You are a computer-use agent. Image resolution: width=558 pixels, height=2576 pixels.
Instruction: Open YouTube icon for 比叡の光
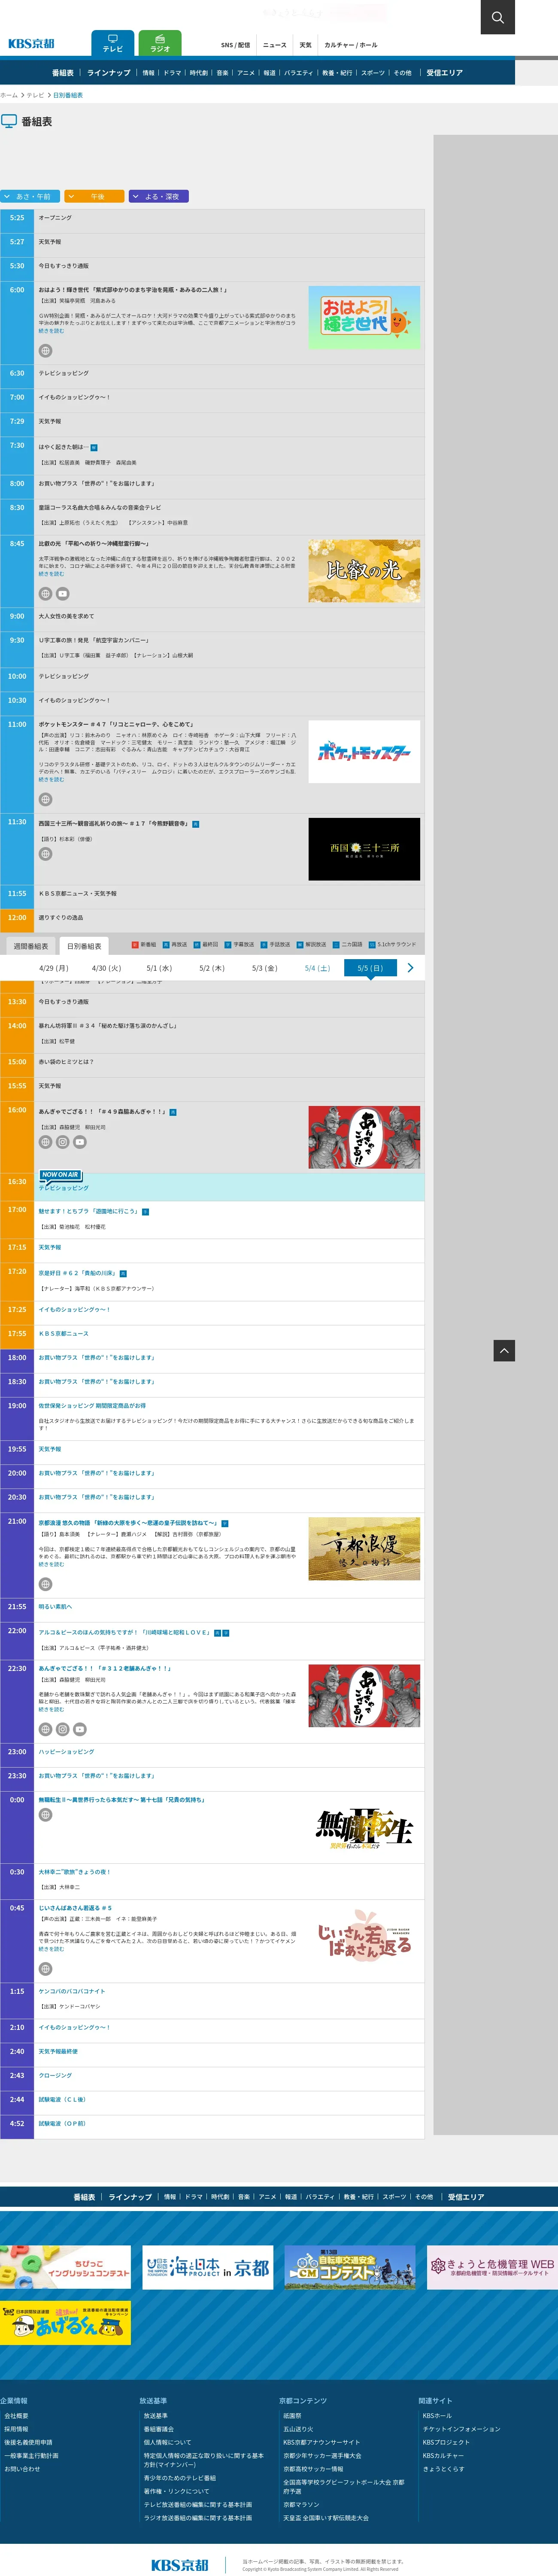[x=63, y=594]
